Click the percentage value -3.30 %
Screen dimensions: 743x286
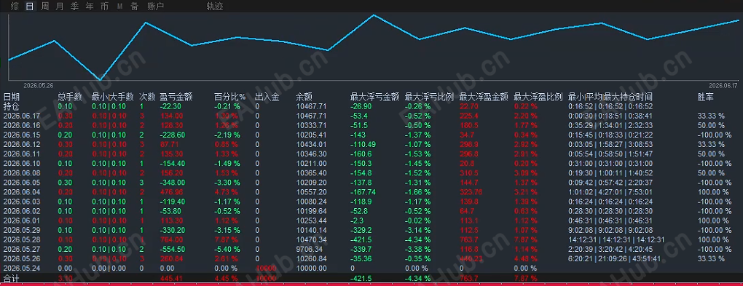pyautogui.click(x=227, y=183)
